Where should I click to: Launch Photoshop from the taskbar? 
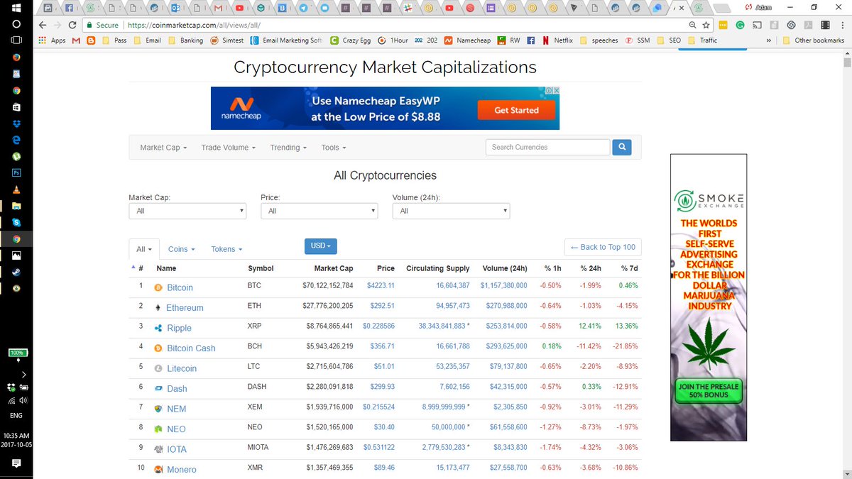coord(16,172)
